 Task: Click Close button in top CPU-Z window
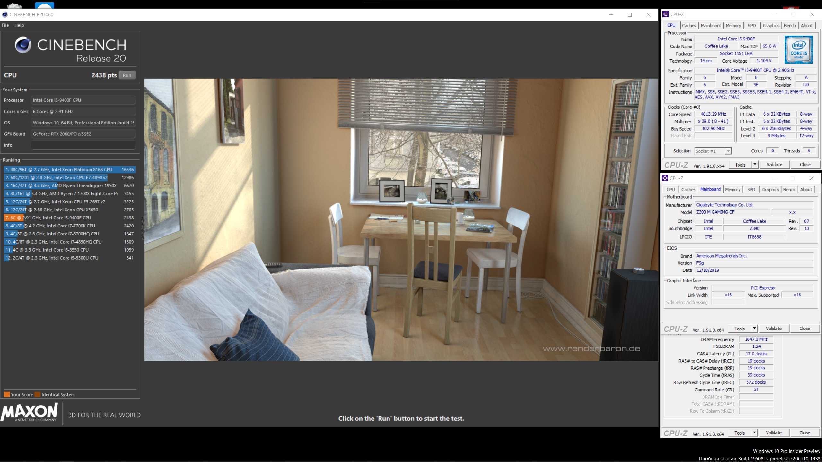tap(805, 165)
